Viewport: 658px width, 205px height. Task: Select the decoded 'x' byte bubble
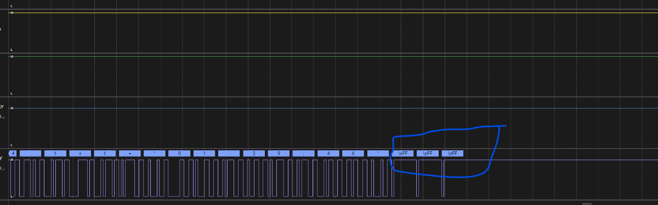(80, 154)
